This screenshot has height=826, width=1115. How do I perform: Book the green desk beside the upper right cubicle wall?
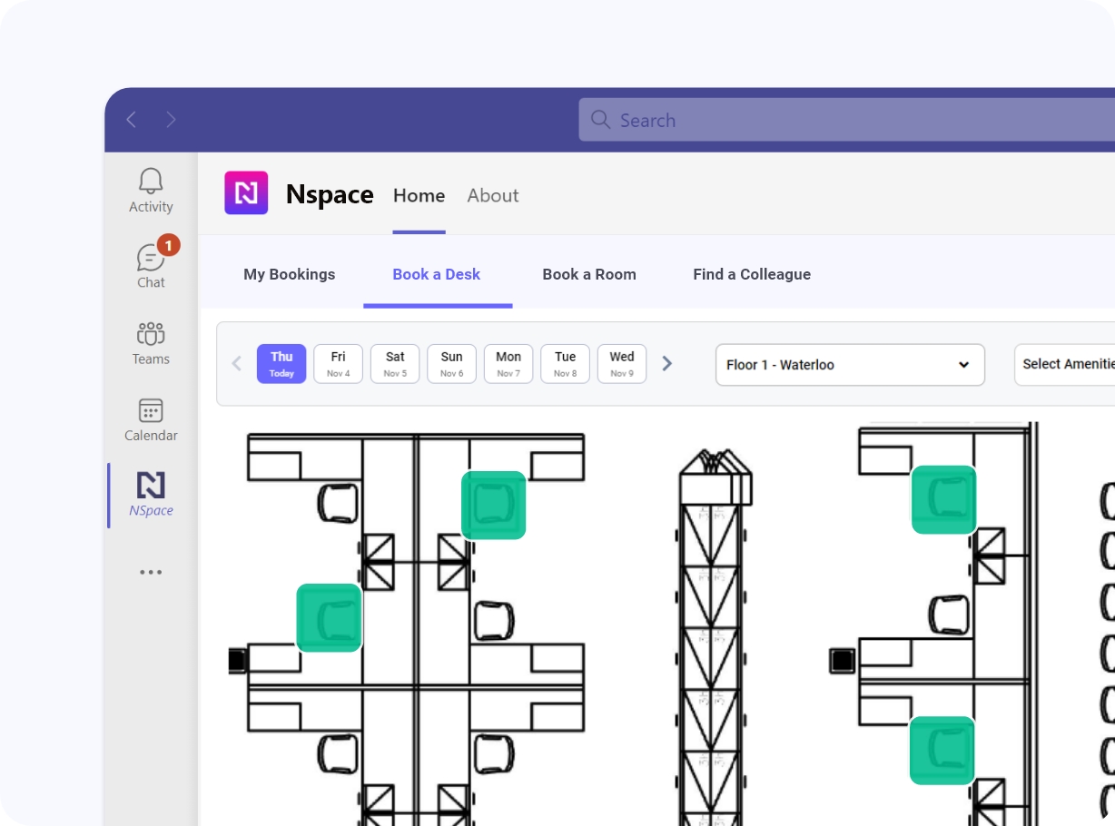point(493,505)
